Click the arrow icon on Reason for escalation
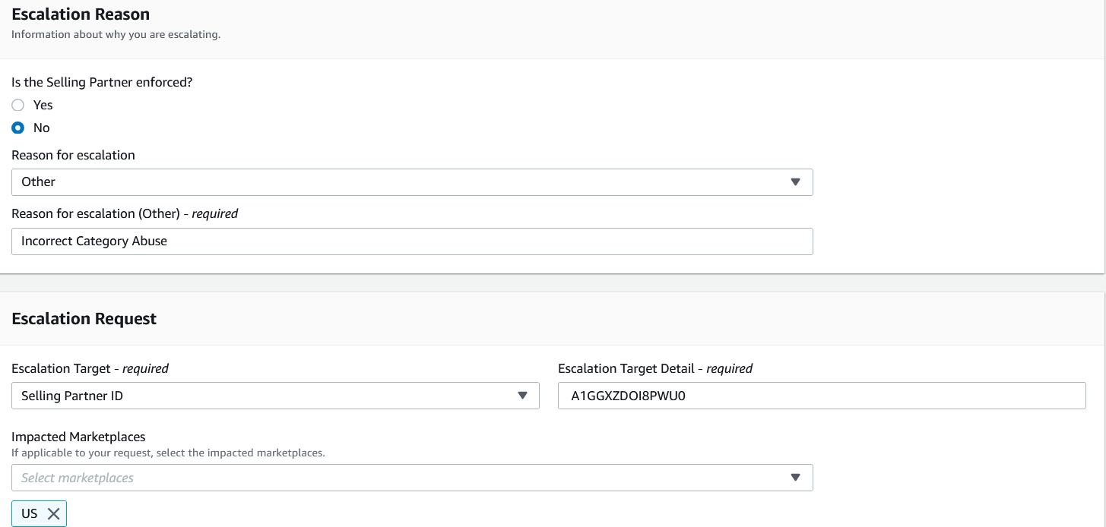Viewport: 1106px width, 527px height. [795, 182]
